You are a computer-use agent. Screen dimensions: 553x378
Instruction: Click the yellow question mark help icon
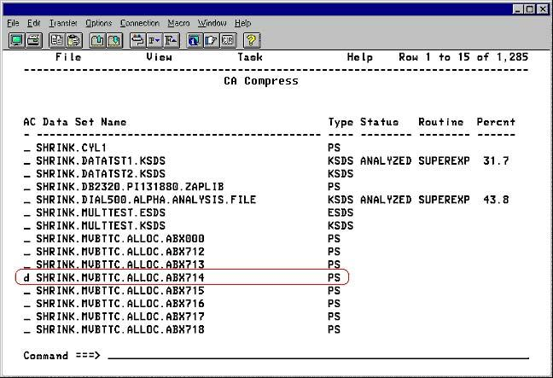point(252,40)
